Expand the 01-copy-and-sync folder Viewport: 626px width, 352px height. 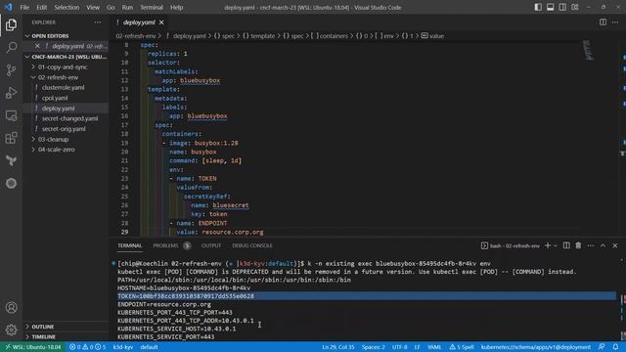click(63, 67)
